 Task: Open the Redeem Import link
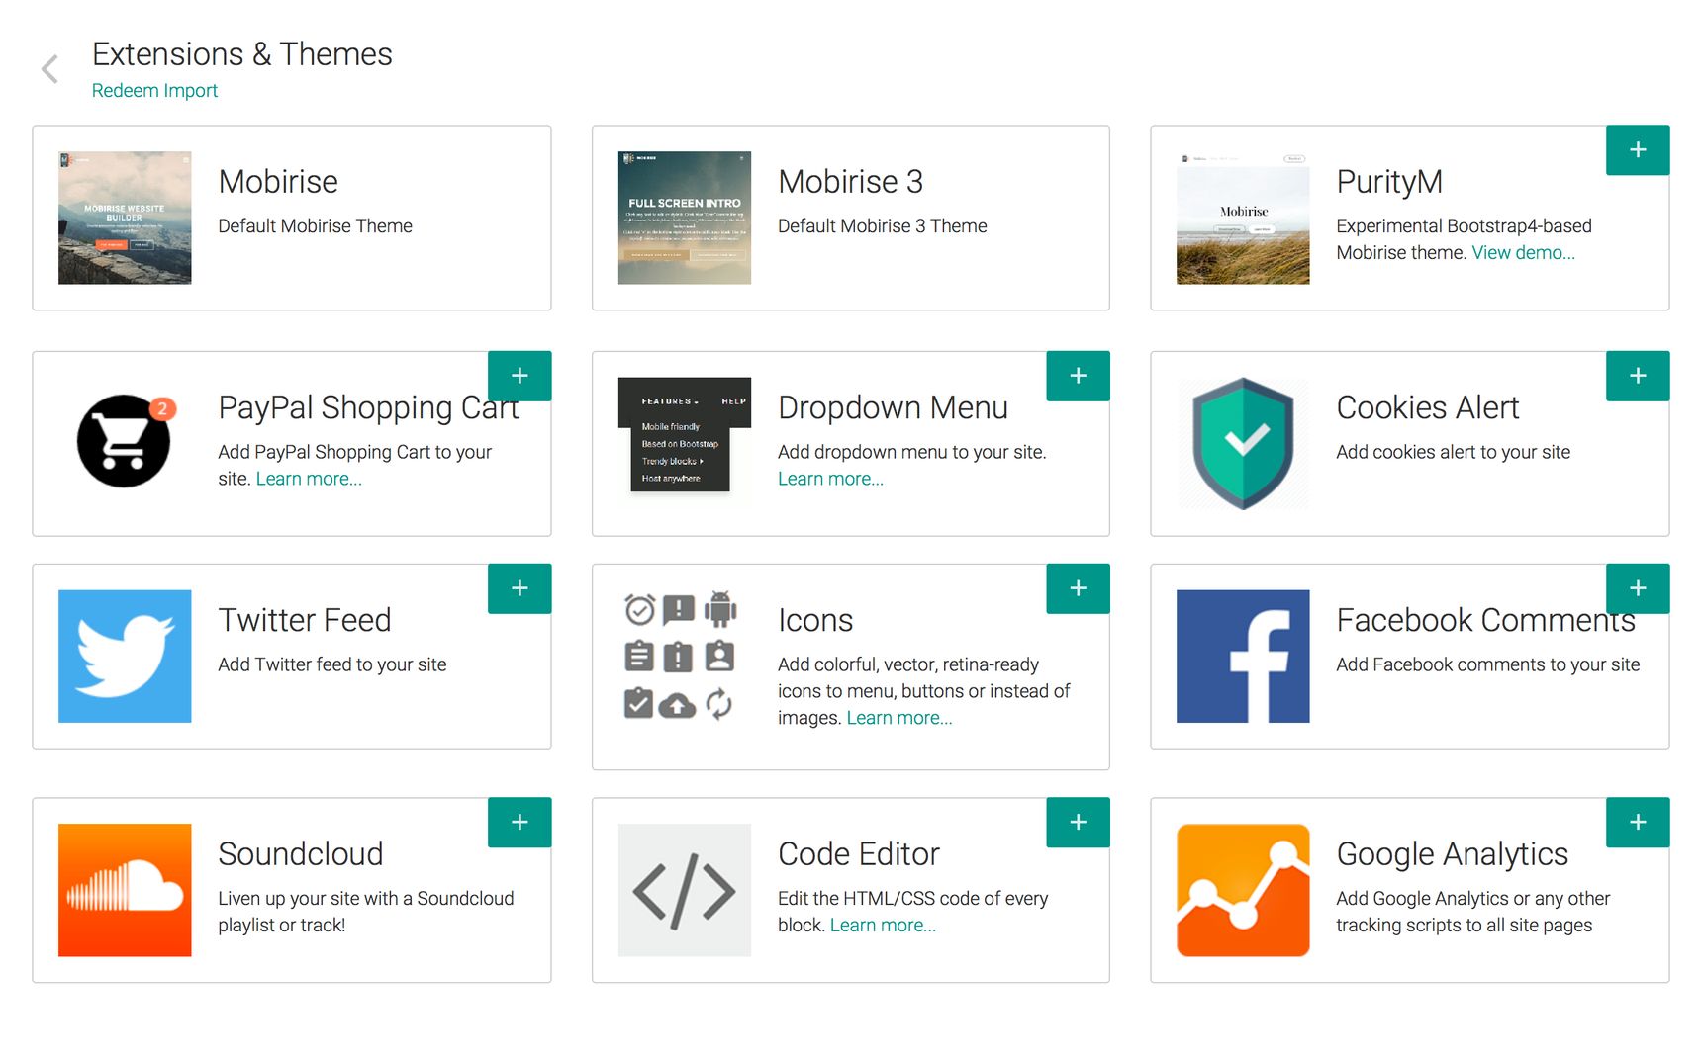154,90
